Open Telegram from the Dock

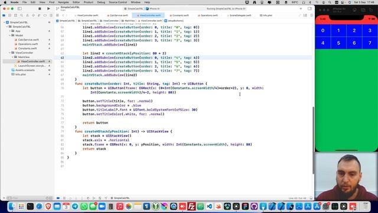[x=75, y=206]
